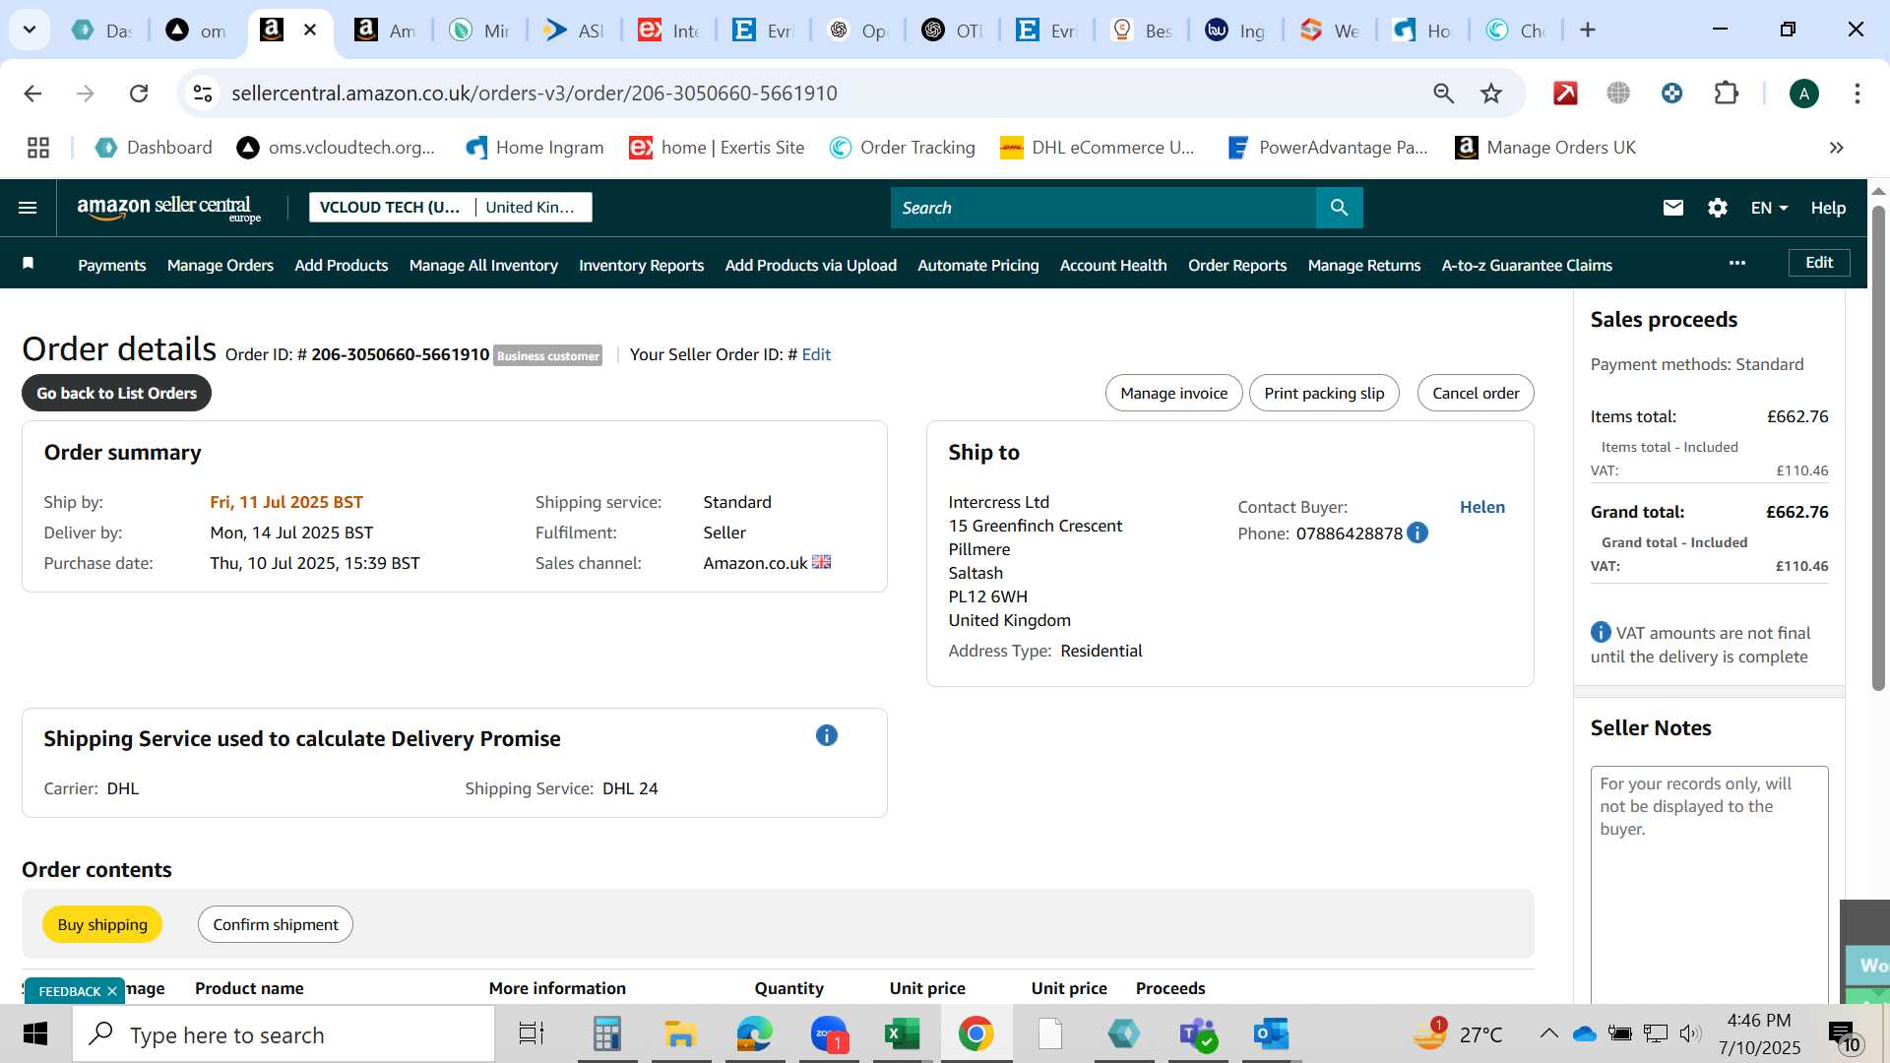Open Excel from the taskbar
Image resolution: width=1890 pixels, height=1063 pixels.
(902, 1034)
